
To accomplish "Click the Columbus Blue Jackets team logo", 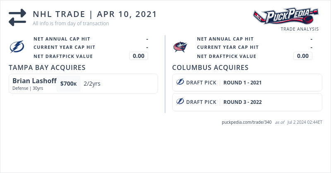I will tap(180, 47).
